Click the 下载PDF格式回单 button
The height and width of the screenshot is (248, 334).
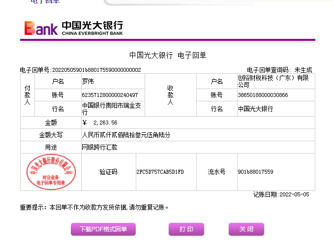click(103, 229)
